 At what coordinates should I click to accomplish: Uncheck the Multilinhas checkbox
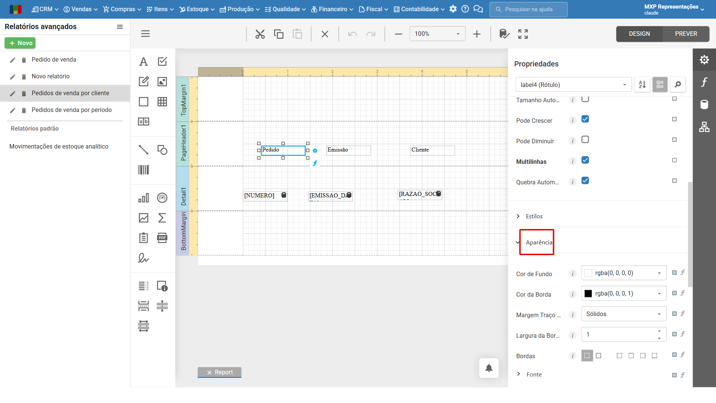click(x=585, y=160)
